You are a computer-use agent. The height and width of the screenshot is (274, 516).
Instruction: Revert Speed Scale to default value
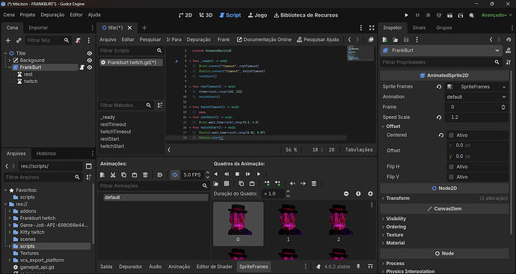(439, 118)
